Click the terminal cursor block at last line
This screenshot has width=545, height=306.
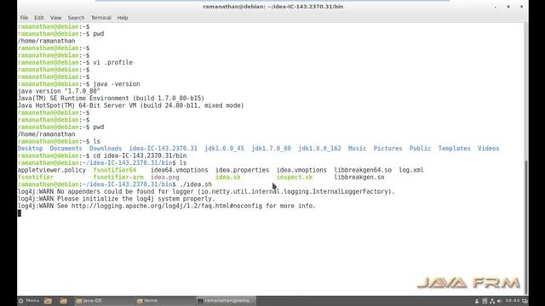pyautogui.click(x=19, y=213)
